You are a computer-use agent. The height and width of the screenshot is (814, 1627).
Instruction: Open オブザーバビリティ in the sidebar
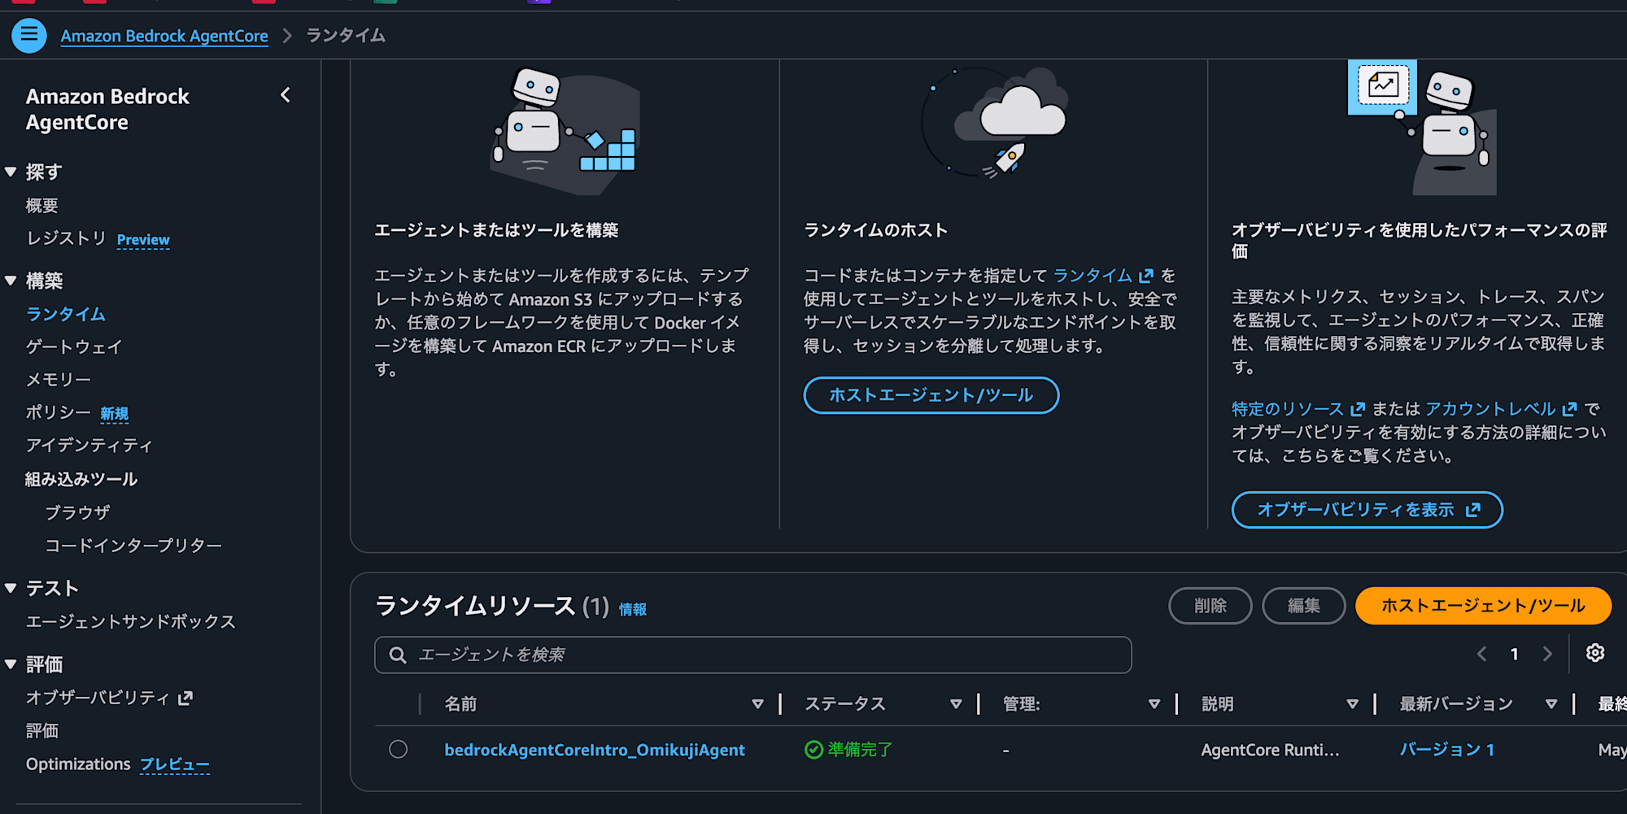98,698
